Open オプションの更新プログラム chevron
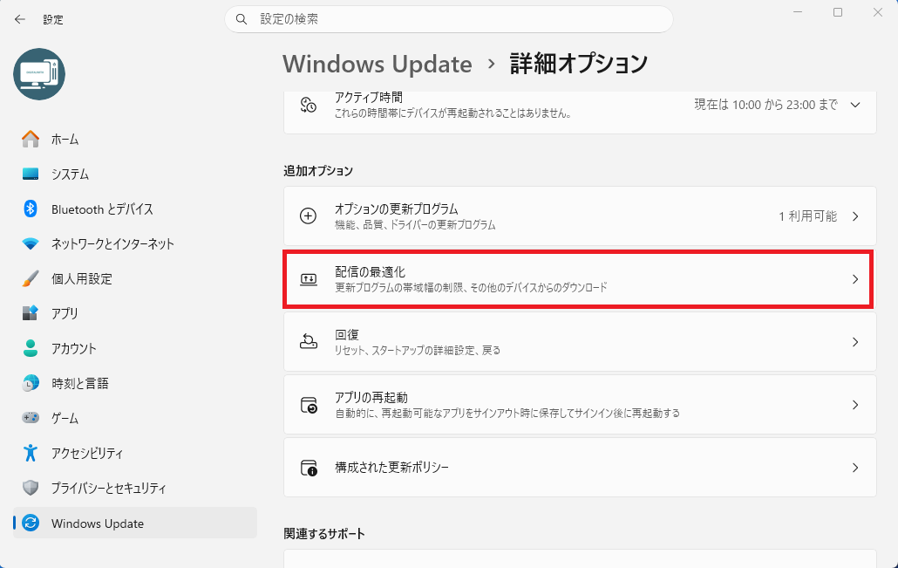Screen dimensions: 898x568 (x=855, y=216)
